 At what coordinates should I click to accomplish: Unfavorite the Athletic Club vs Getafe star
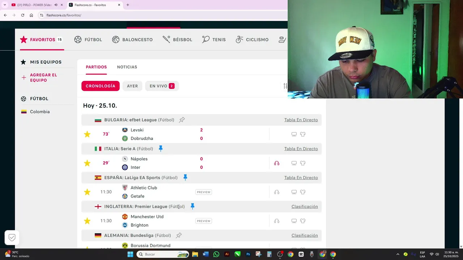pyautogui.click(x=87, y=192)
